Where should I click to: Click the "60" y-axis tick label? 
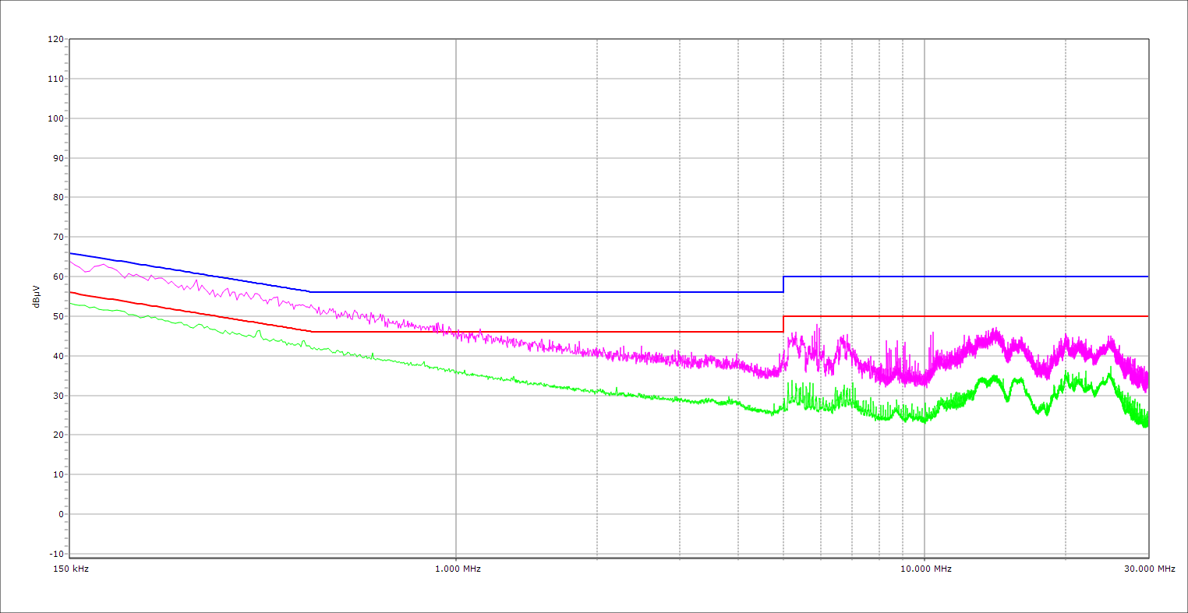[58, 277]
